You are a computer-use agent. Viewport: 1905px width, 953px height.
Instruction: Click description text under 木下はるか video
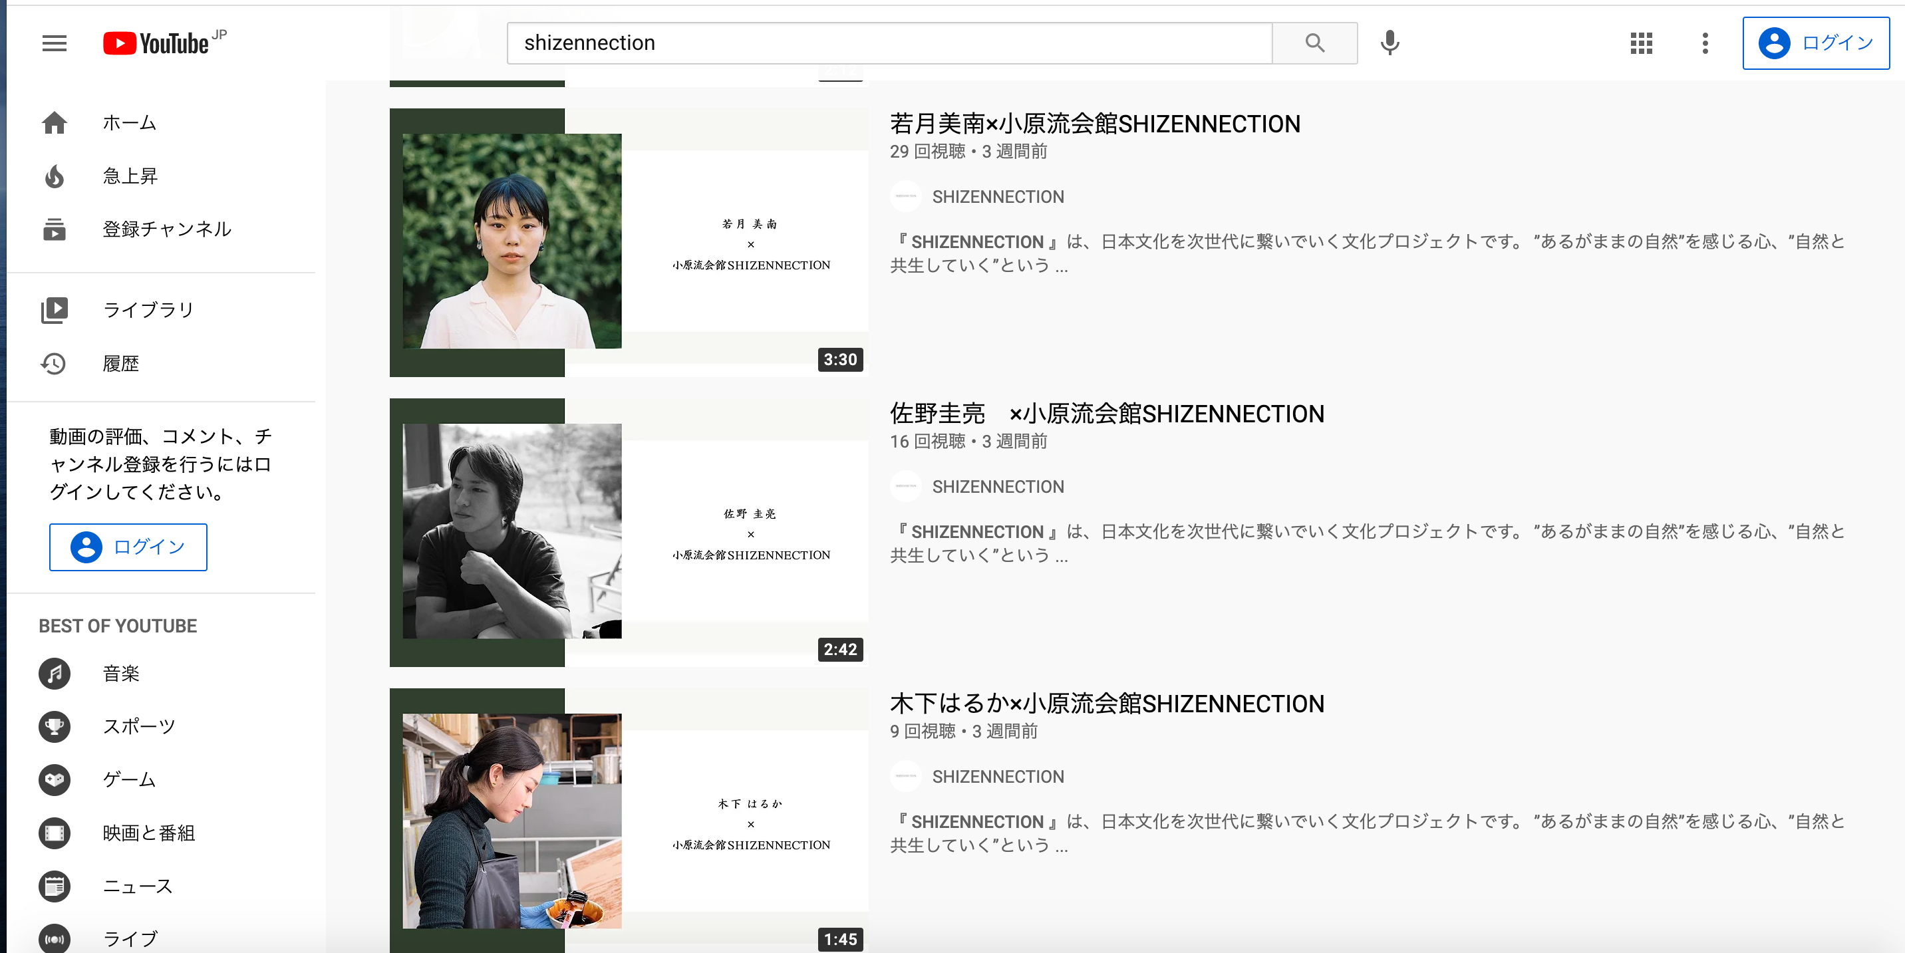pos(1368,833)
